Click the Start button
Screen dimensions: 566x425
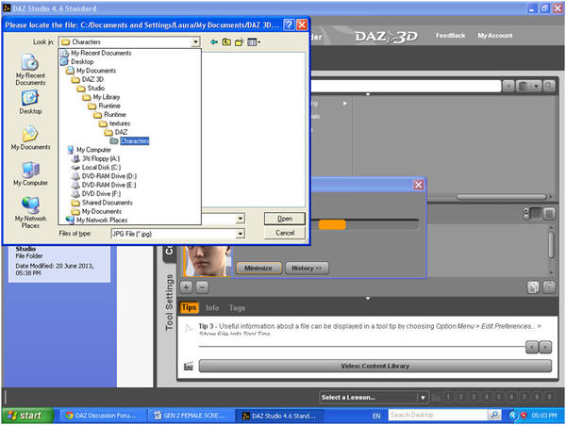pos(28,416)
